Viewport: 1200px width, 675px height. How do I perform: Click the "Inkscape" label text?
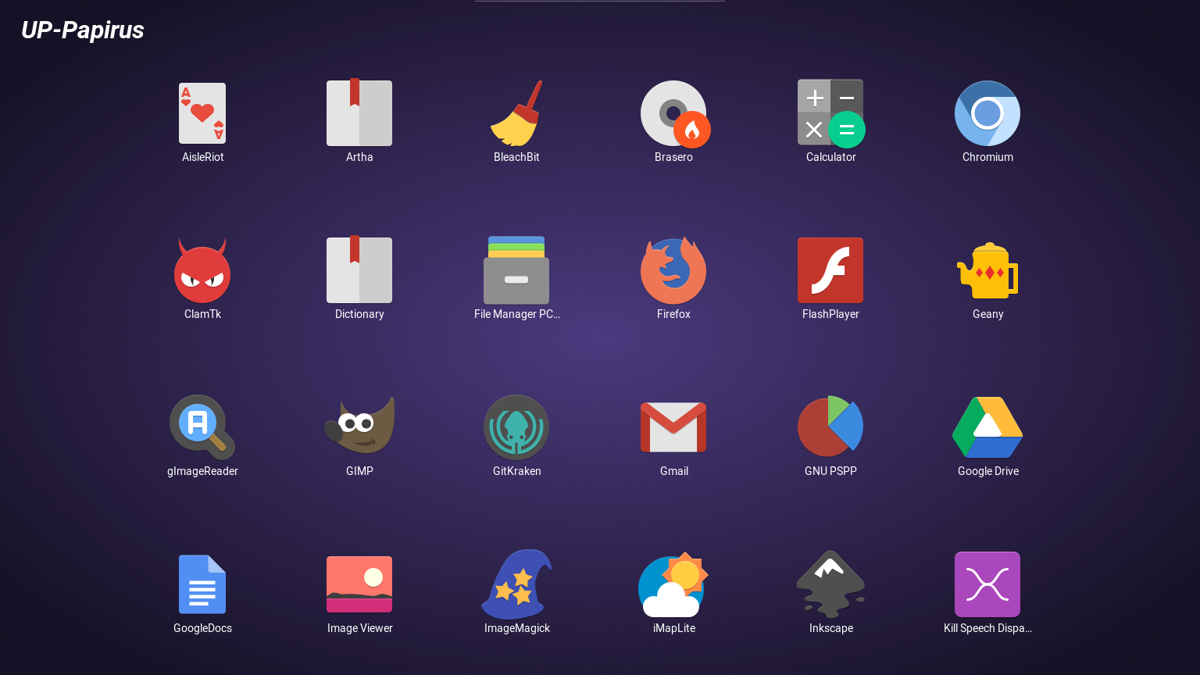830,628
